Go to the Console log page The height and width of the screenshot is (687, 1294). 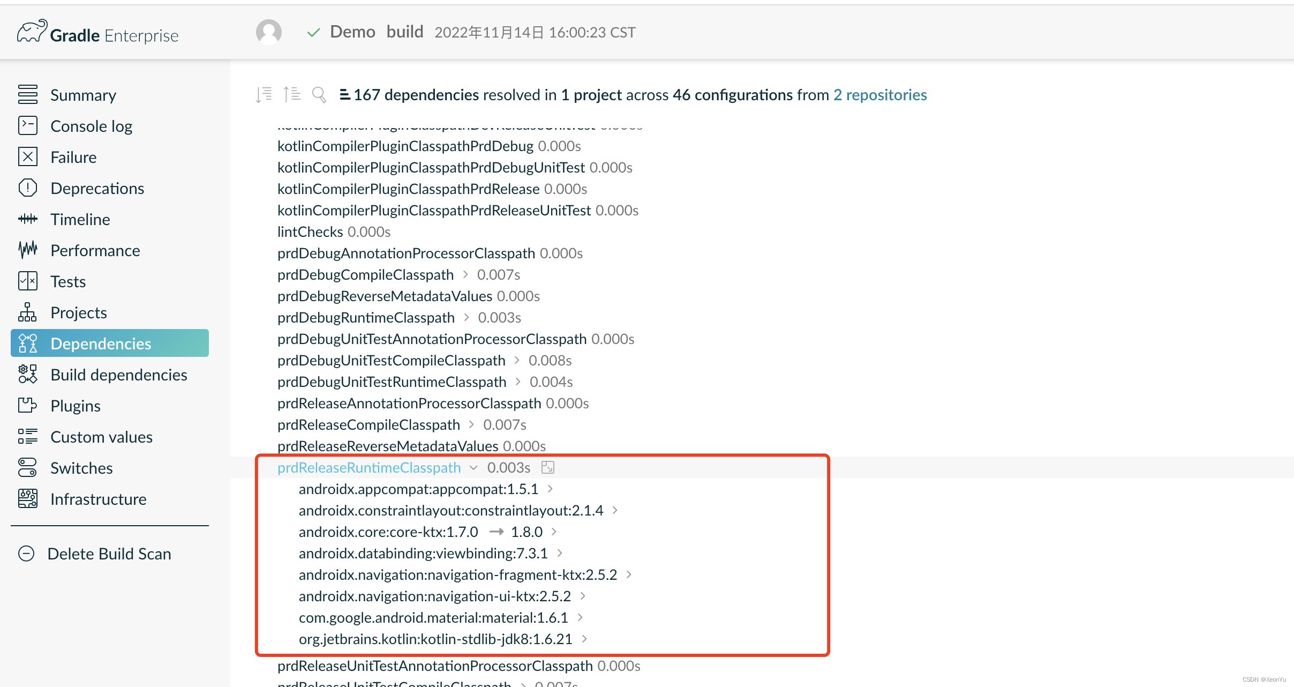(91, 126)
